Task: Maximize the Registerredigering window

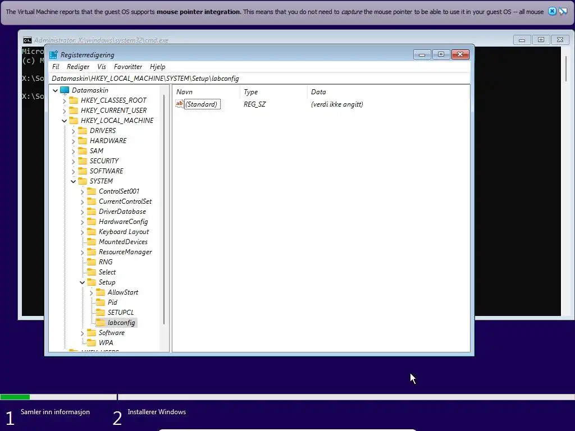Action: pyautogui.click(x=441, y=54)
